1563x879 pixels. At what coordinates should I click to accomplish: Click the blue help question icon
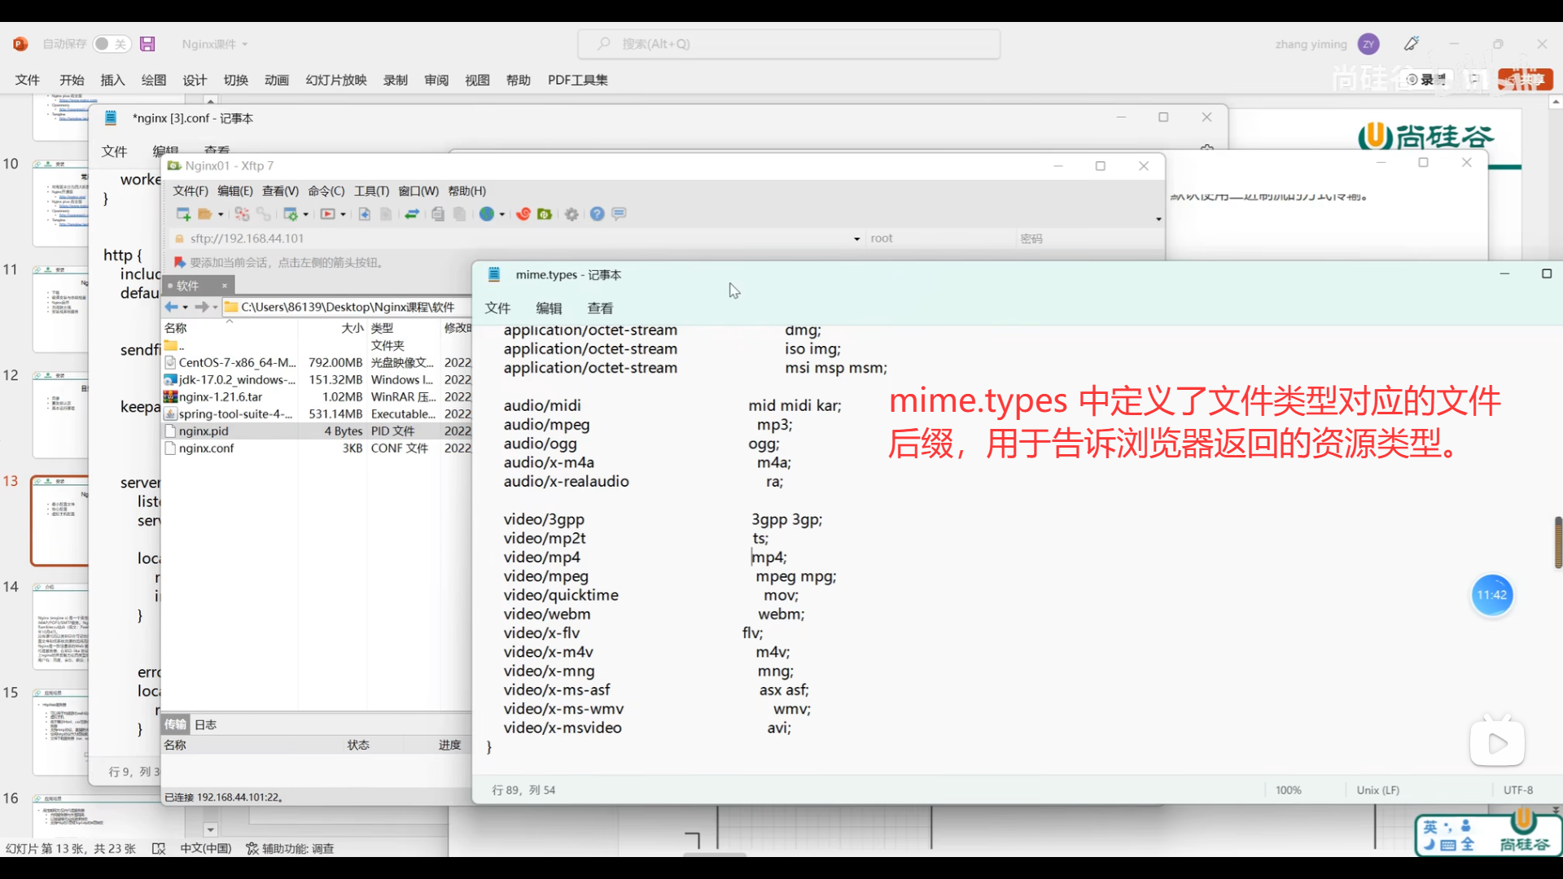[x=597, y=214]
